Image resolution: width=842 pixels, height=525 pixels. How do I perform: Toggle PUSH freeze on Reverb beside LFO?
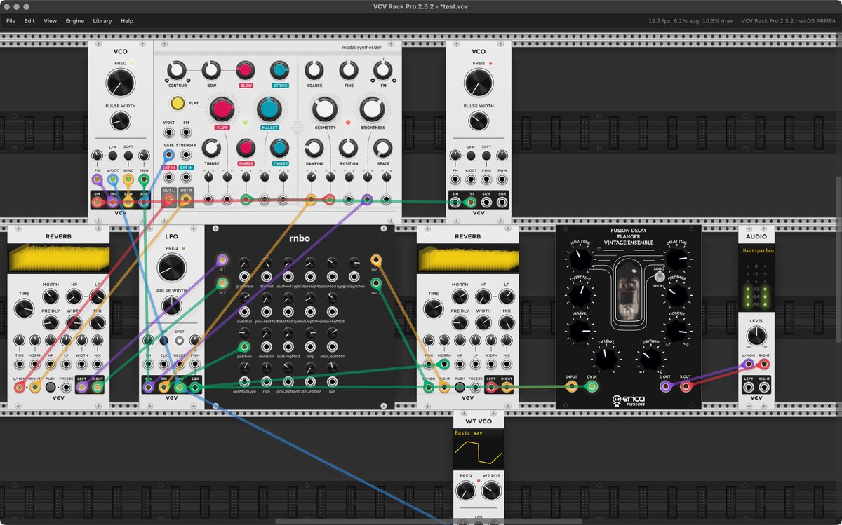point(51,387)
